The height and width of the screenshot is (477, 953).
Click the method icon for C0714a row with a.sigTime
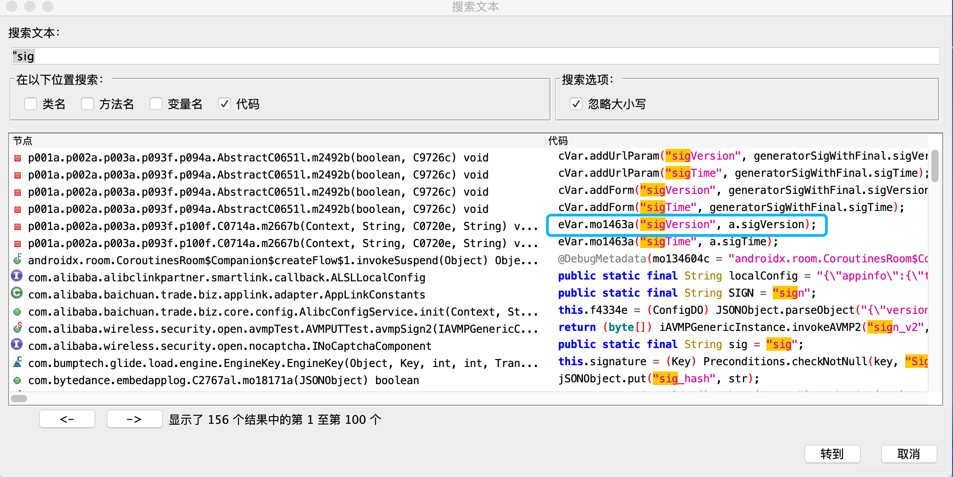tap(18, 244)
